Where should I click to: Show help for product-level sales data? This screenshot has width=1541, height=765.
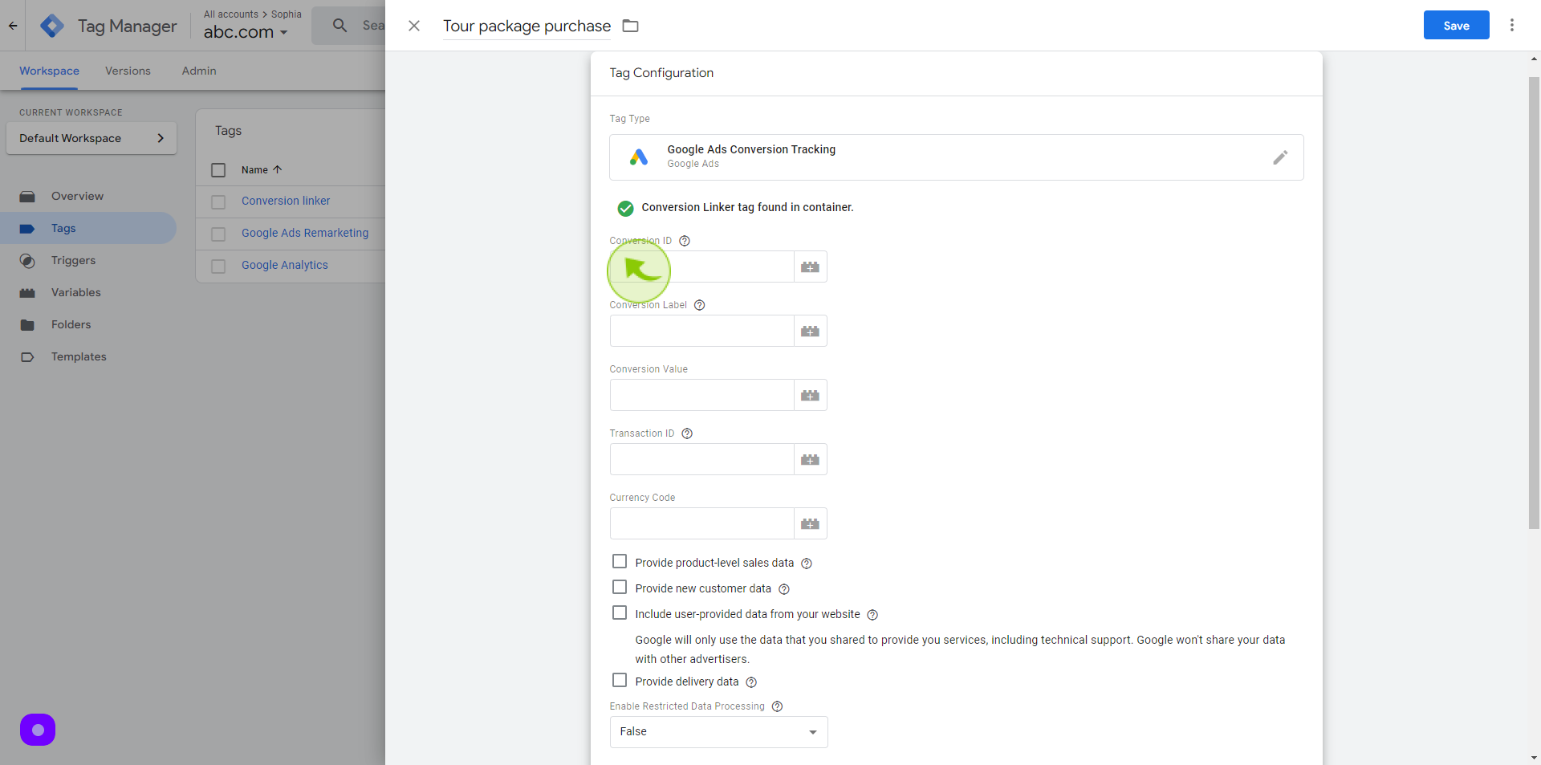(807, 564)
